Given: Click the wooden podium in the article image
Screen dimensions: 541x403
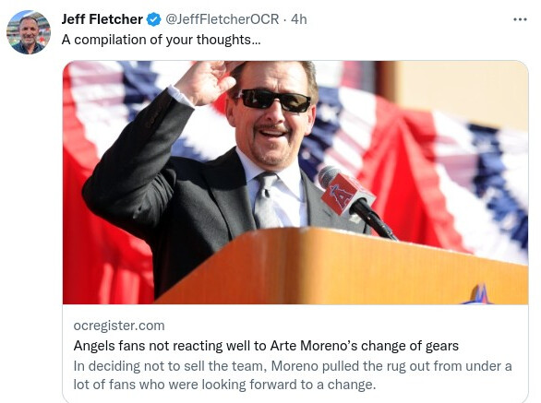Looking at the screenshot, I should (342, 267).
